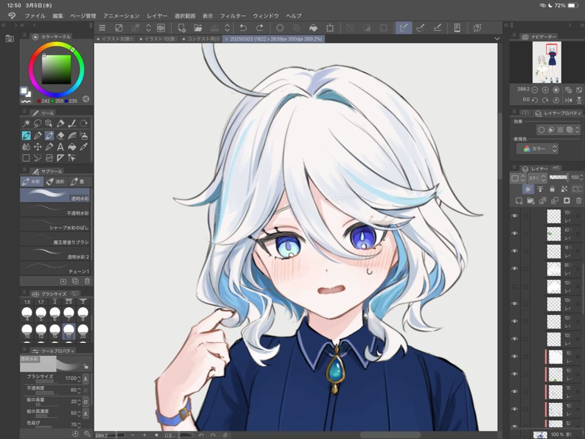Hide the 85% opacity layer
Image resolution: width=585 pixels, height=439 pixels.
(514, 269)
